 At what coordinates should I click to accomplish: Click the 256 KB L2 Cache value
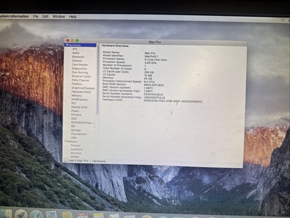(149, 72)
